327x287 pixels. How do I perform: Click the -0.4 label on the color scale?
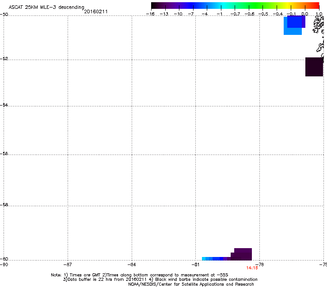click(x=278, y=14)
